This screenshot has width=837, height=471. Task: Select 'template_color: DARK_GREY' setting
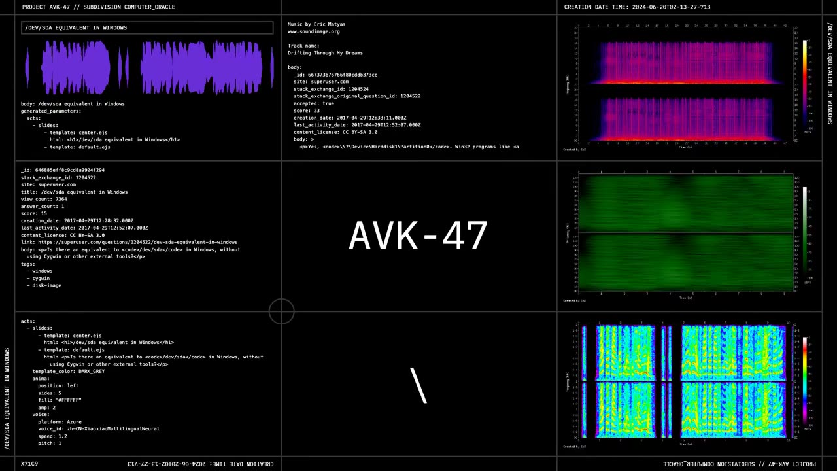click(68, 371)
